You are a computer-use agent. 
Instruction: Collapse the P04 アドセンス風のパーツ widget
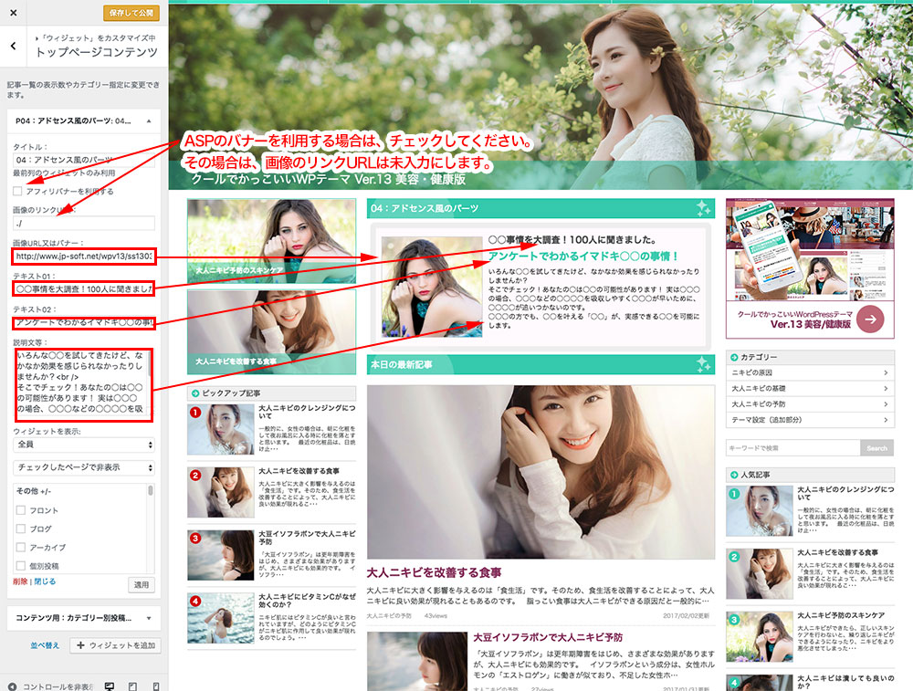(x=149, y=121)
